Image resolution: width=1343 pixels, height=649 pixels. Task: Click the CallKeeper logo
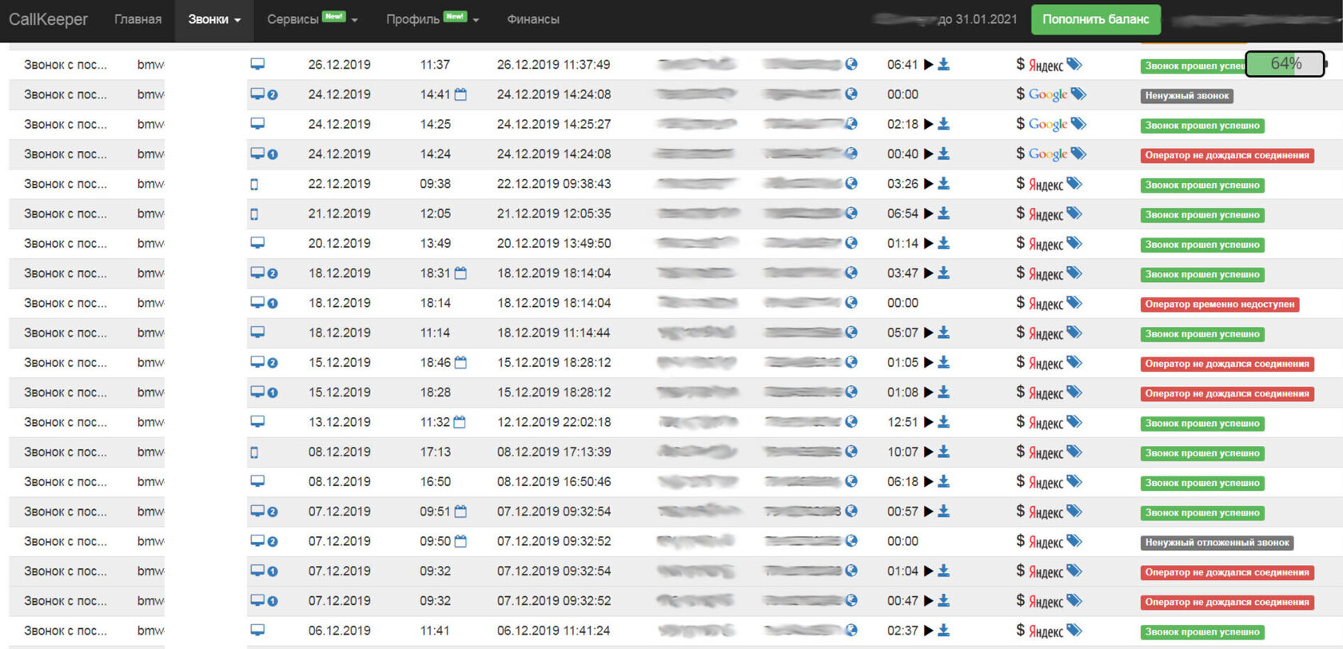pyautogui.click(x=48, y=19)
